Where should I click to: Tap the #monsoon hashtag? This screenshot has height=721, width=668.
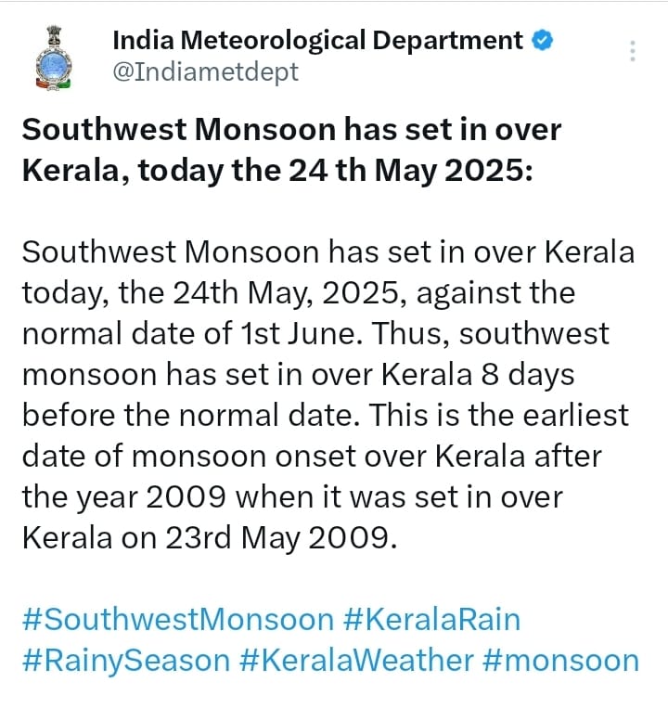coord(561,661)
